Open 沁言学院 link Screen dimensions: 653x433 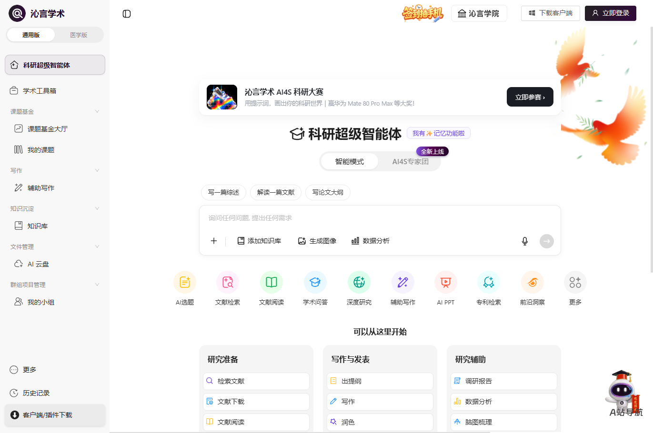(x=479, y=13)
